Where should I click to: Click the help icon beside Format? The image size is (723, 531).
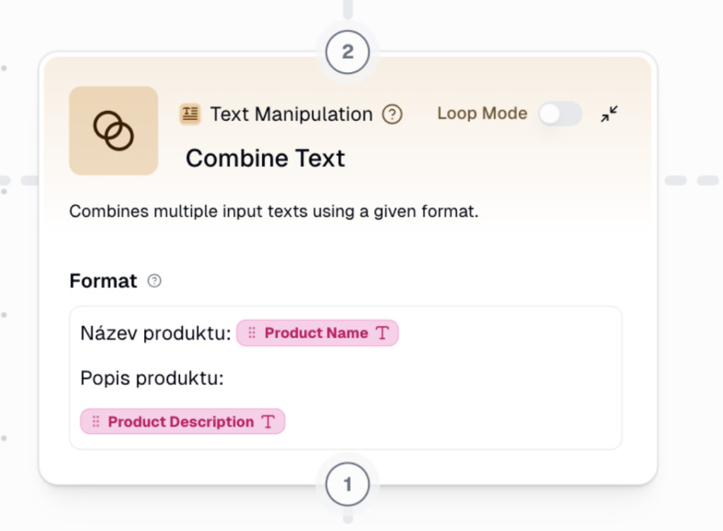[154, 281]
